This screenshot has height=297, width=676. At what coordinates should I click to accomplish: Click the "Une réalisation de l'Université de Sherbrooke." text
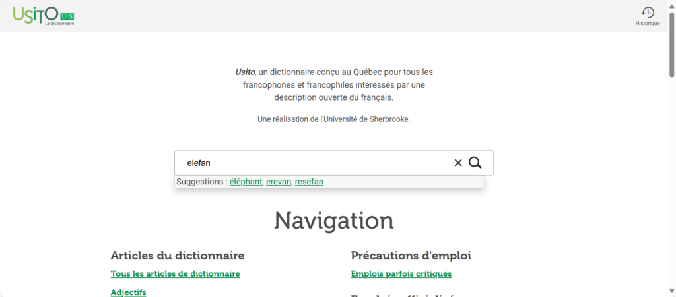[x=333, y=119]
